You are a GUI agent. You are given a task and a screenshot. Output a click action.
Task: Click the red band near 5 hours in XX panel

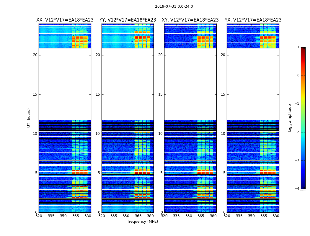(80, 172)
